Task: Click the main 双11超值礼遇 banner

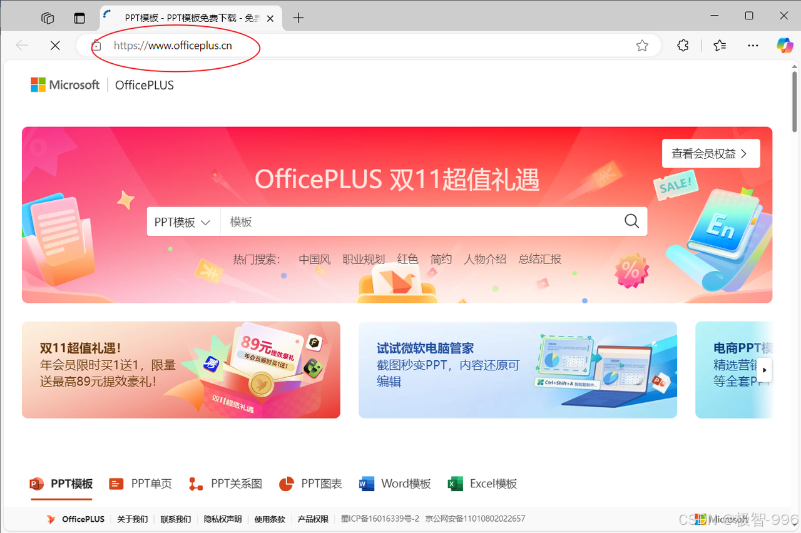Action: [x=397, y=215]
